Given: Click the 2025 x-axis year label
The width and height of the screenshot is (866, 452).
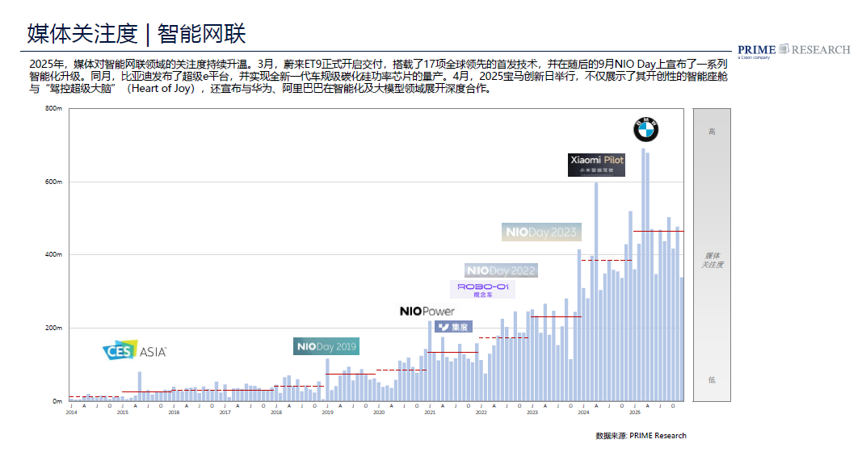Looking at the screenshot, I should point(635,412).
